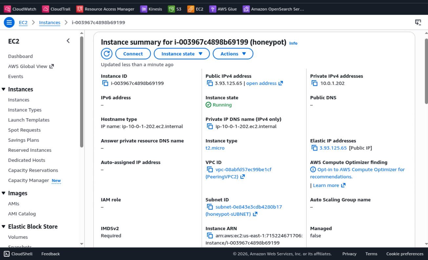Image resolution: width=428 pixels, height=260 pixels.
Task: Go to EC2 Dashboard in sidebar
Action: pyautogui.click(x=20, y=56)
